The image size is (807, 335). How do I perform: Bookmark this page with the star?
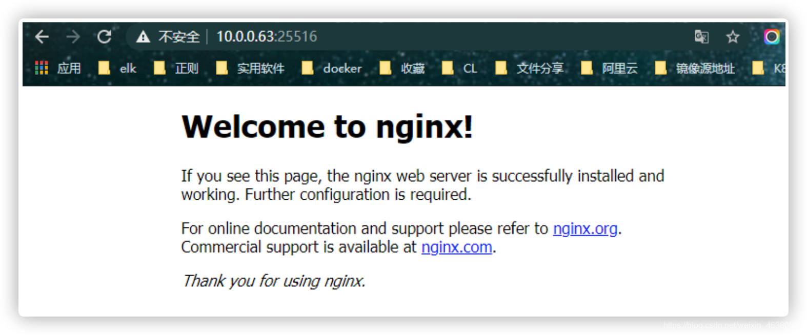[x=733, y=36]
